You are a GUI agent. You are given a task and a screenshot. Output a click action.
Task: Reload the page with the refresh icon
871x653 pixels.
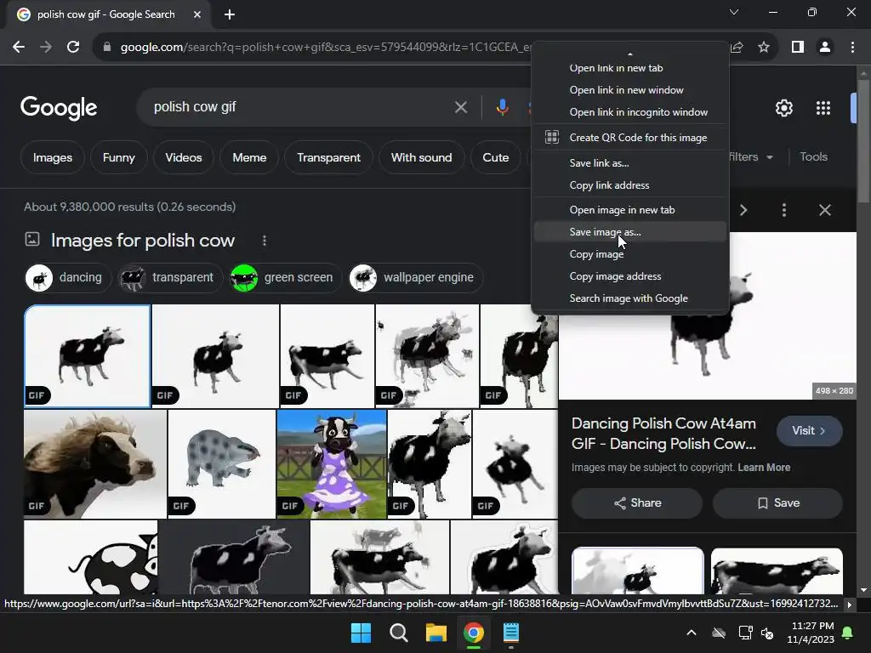pos(73,48)
